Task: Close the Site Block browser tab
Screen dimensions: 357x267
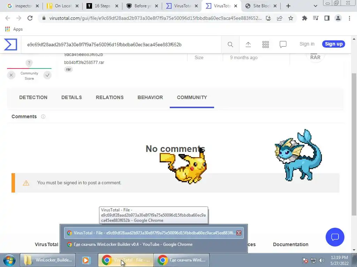Action: [x=275, y=6]
